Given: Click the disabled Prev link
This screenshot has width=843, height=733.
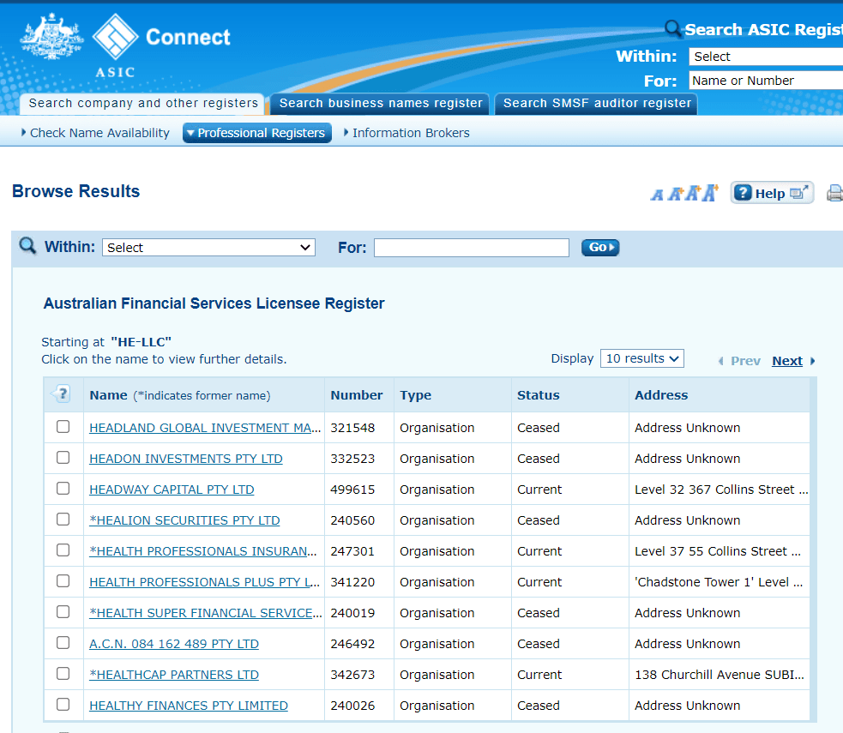Looking at the screenshot, I should click(x=745, y=361).
